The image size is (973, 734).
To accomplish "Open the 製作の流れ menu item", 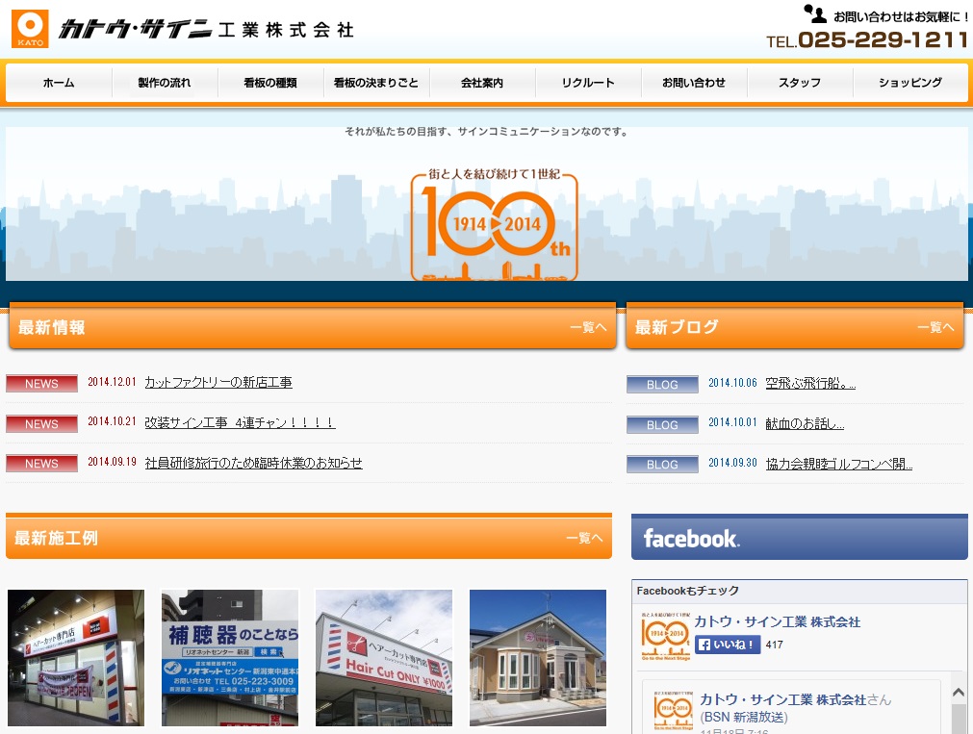I will point(165,83).
